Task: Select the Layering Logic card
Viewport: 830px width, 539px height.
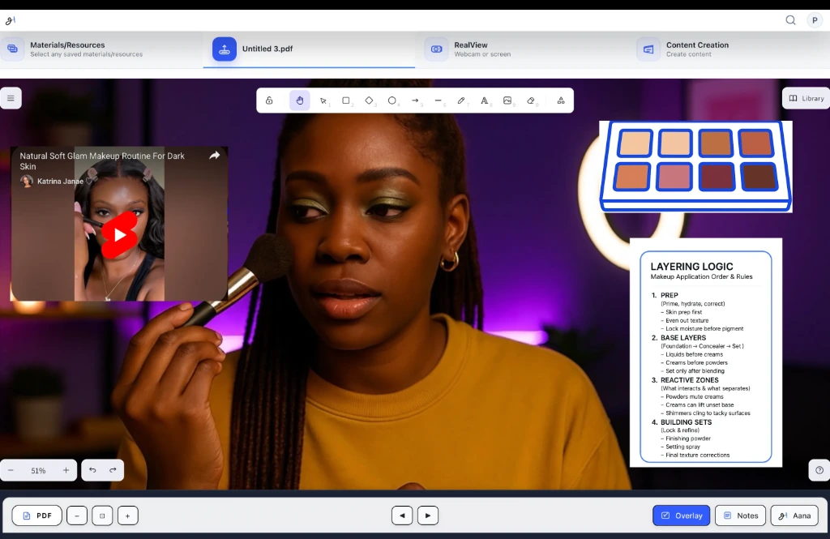Action: (x=706, y=353)
